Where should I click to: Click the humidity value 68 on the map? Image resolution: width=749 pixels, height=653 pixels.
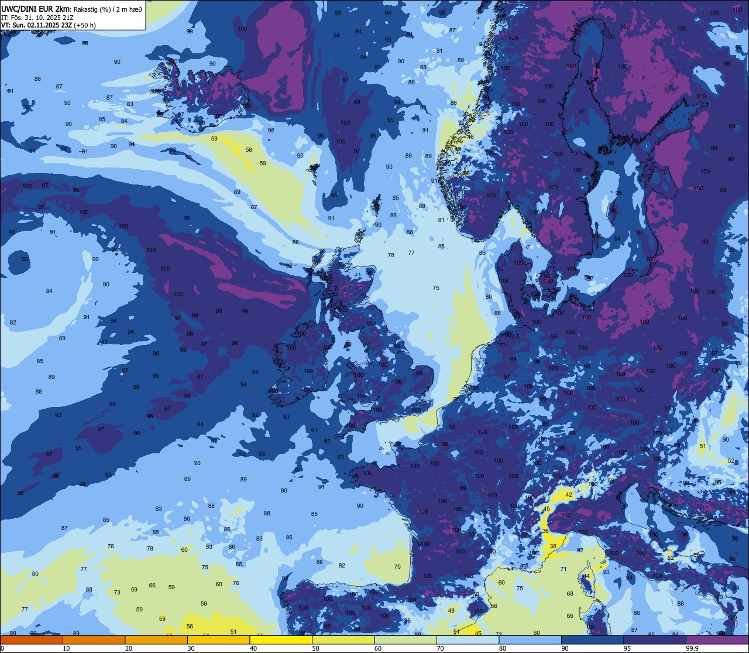click(x=570, y=594)
